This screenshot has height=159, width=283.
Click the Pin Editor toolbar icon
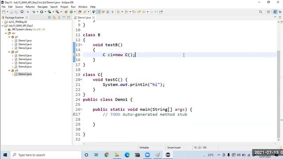point(161,12)
